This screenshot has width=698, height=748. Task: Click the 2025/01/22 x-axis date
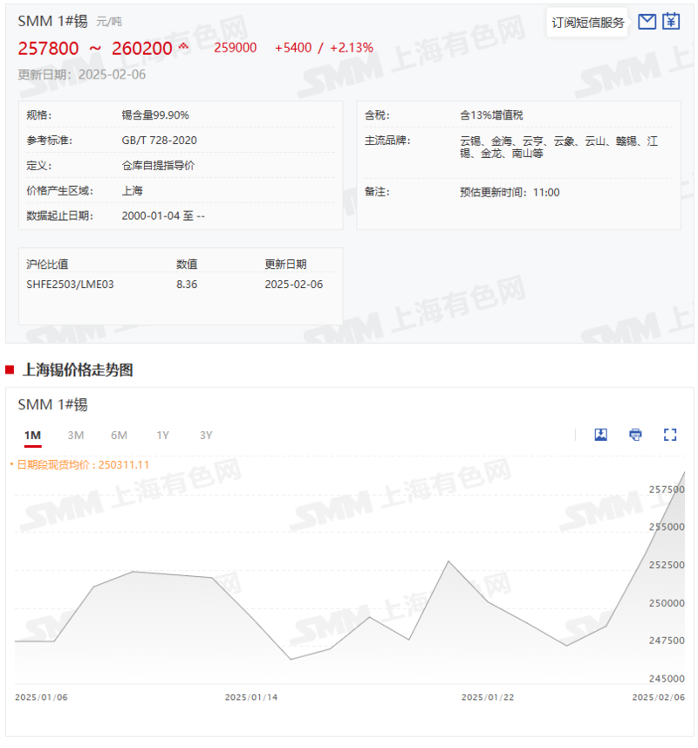488,697
